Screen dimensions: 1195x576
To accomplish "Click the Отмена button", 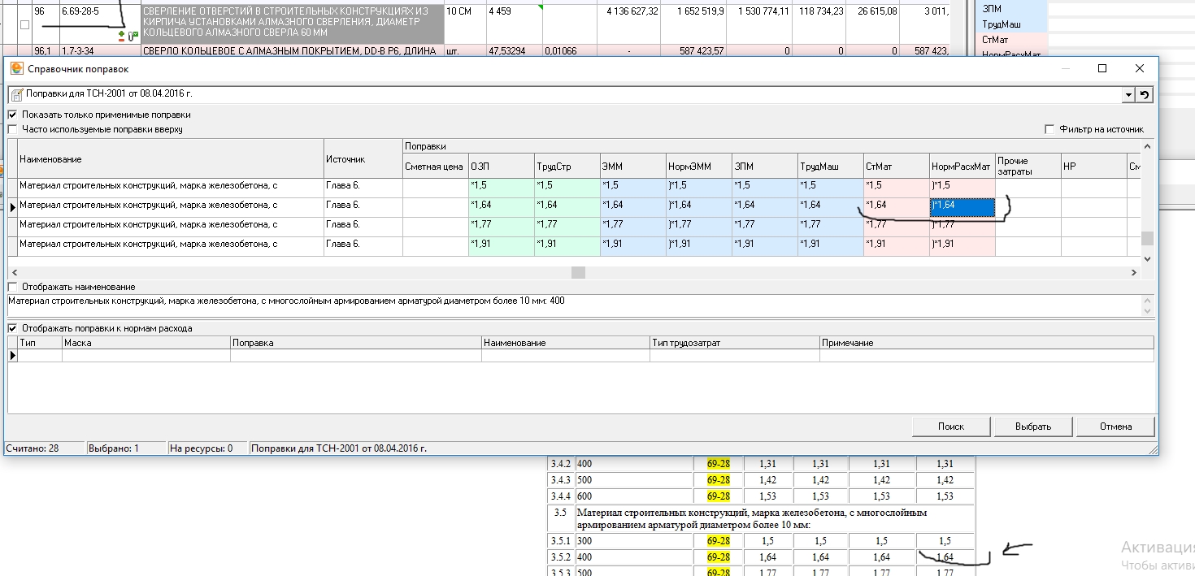I will [1115, 427].
